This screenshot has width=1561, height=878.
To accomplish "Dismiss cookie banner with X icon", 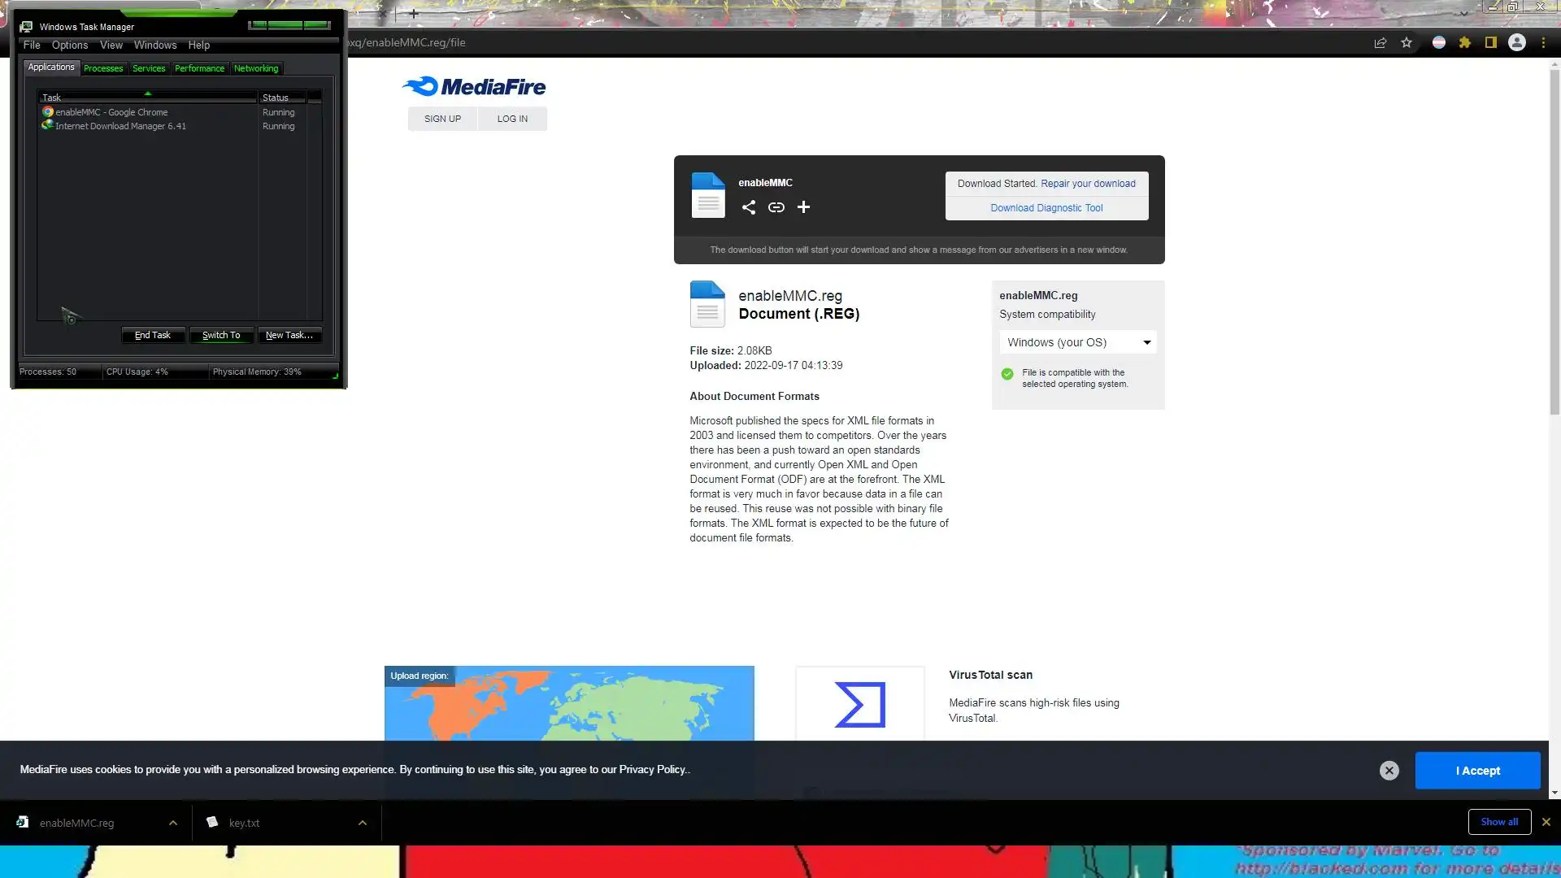I will [x=1389, y=771].
